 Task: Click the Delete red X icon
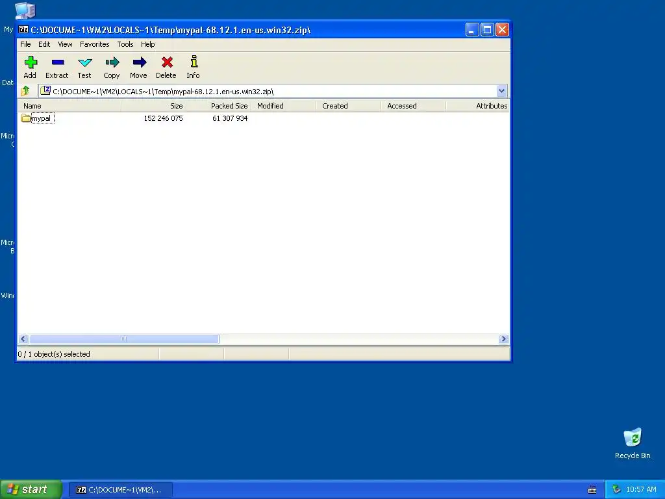(x=167, y=62)
